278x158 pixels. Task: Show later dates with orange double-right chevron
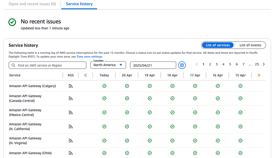pyautogui.click(x=259, y=75)
